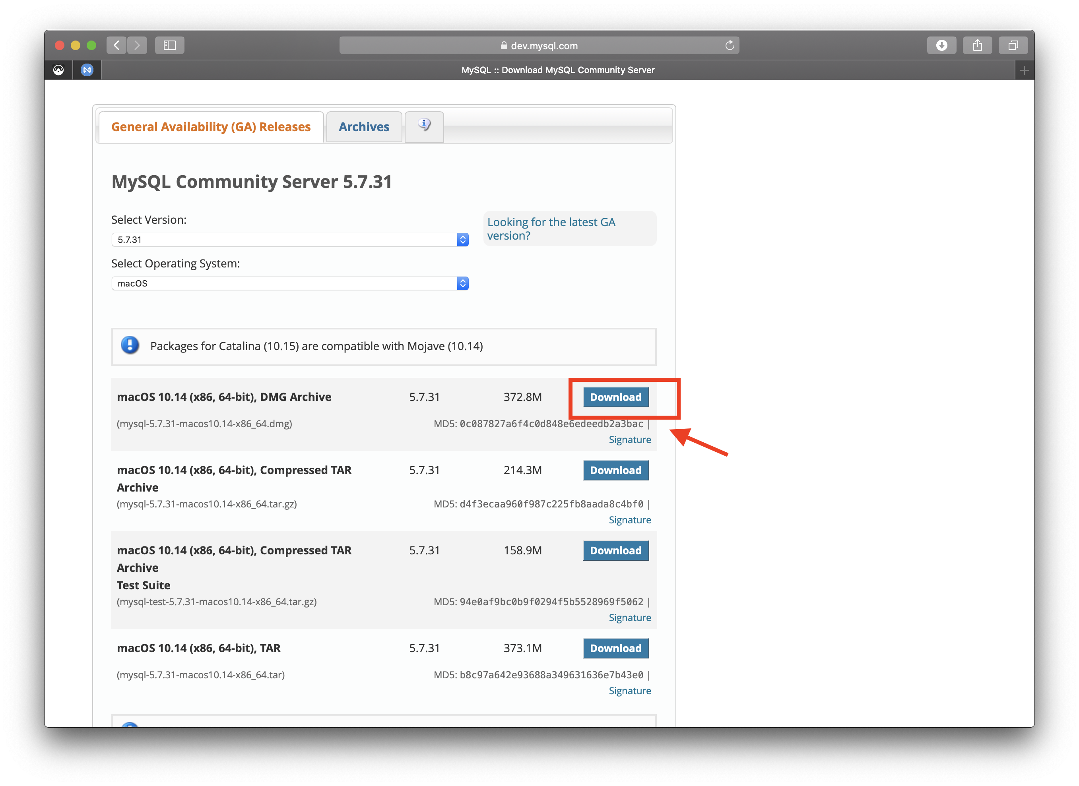Switch to the GitHub pinned tab

click(x=58, y=70)
